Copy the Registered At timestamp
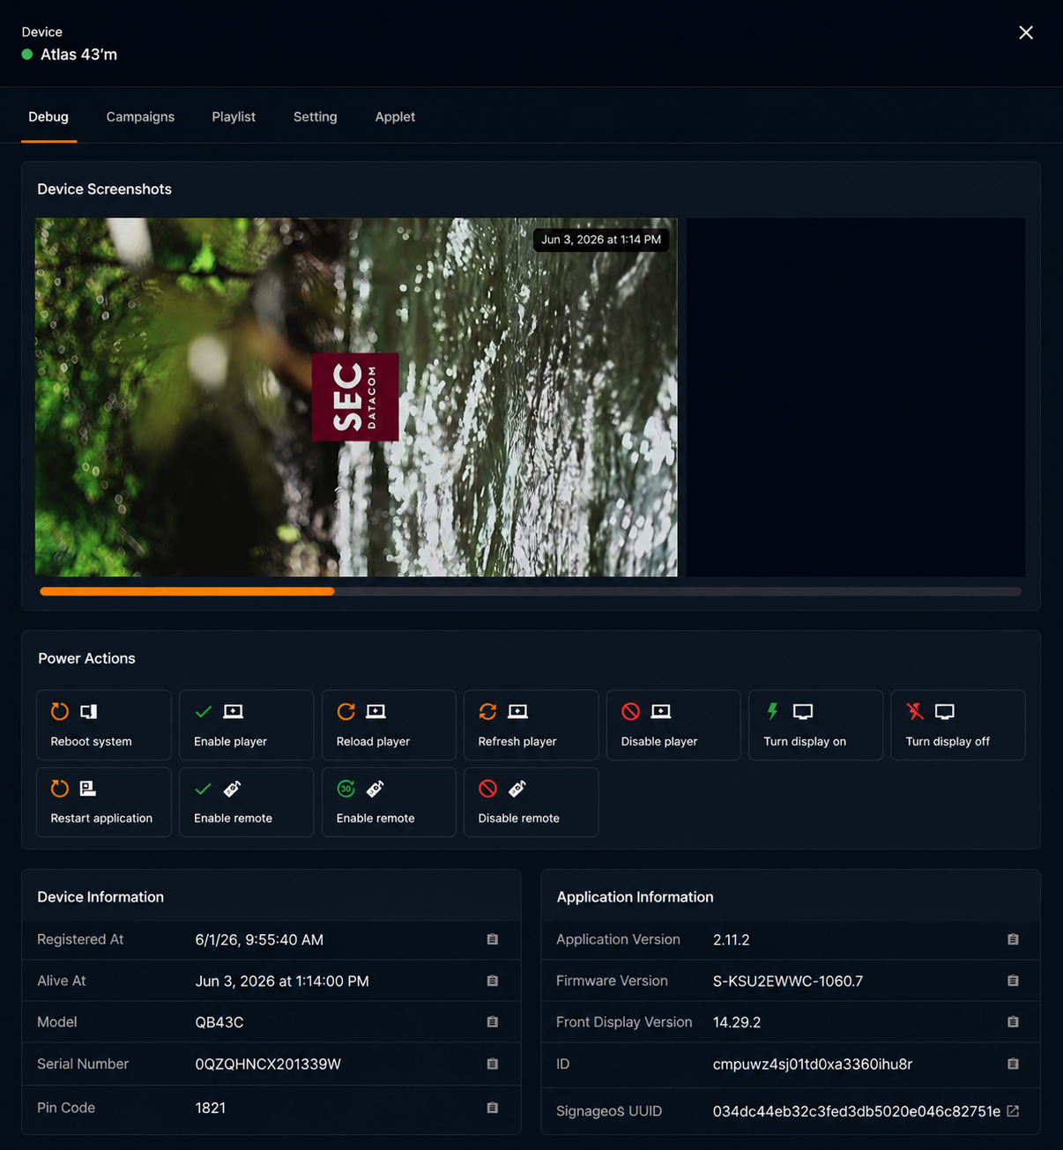 493,939
